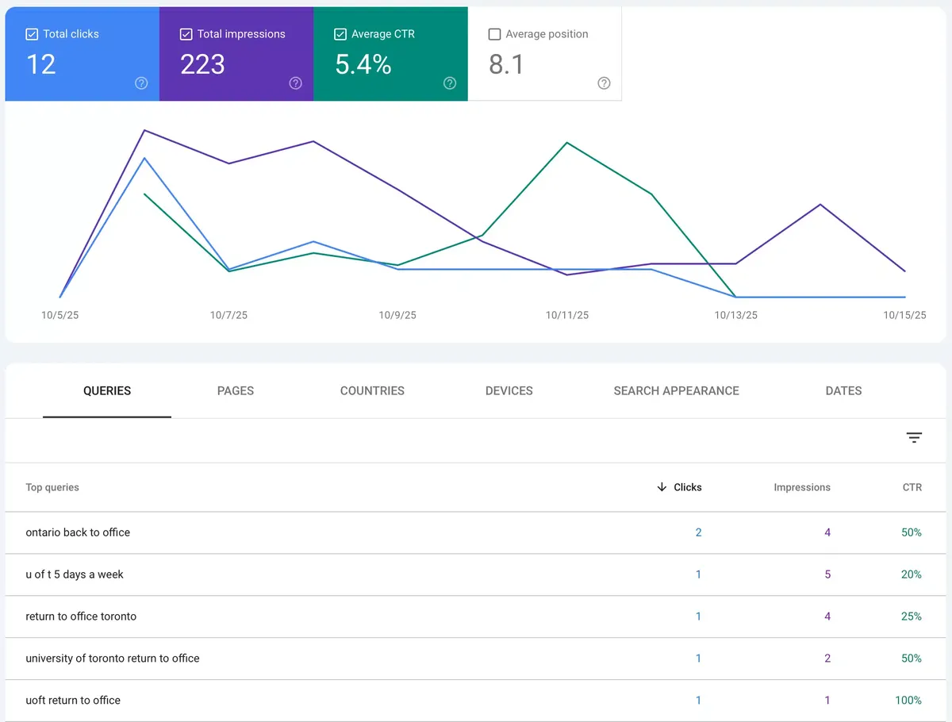This screenshot has width=952, height=722.
Task: Uncheck the Average CTR metric
Action: coord(340,33)
